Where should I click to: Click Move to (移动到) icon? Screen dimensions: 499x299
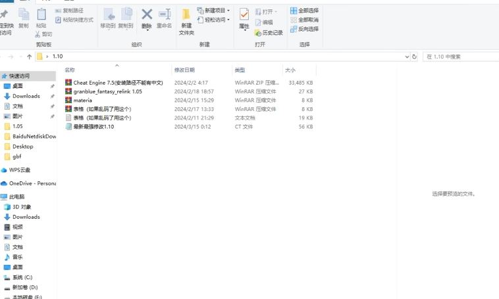point(108,16)
